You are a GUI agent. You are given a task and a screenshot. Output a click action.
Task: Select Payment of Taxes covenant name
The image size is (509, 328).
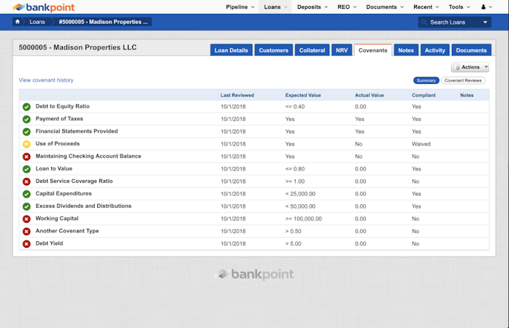point(59,119)
